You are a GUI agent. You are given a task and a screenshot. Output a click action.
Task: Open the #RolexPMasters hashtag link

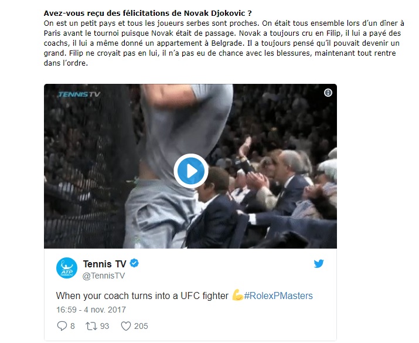tap(278, 296)
